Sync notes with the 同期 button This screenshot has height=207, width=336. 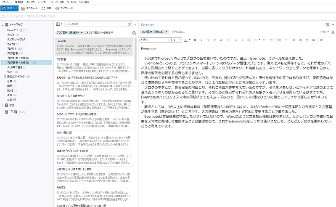47,8
